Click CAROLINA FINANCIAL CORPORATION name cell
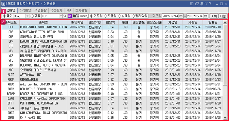Screen dimensions: 229x121 pyautogui.click(x=44, y=98)
